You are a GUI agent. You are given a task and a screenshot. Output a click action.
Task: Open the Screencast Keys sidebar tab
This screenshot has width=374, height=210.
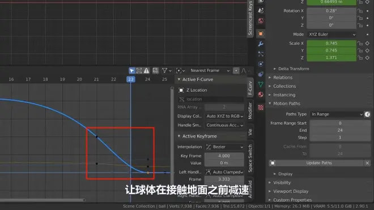[x=250, y=18]
